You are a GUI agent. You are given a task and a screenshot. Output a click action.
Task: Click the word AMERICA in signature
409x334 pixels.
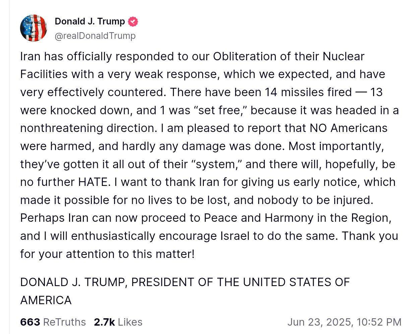click(46, 300)
